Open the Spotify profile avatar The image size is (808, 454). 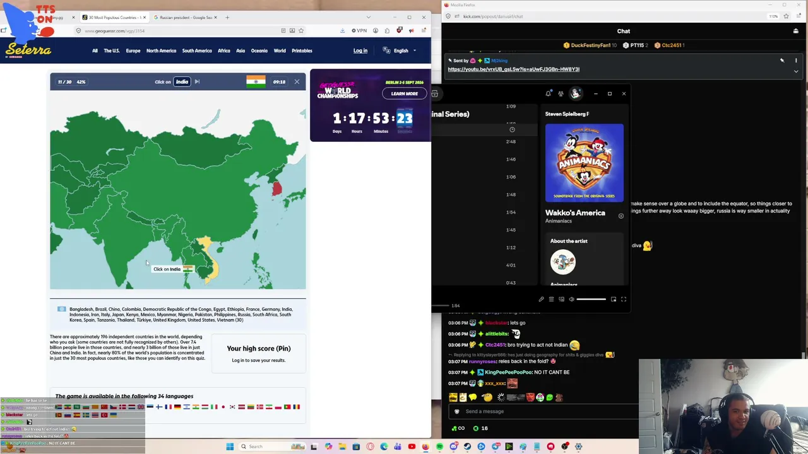point(576,93)
